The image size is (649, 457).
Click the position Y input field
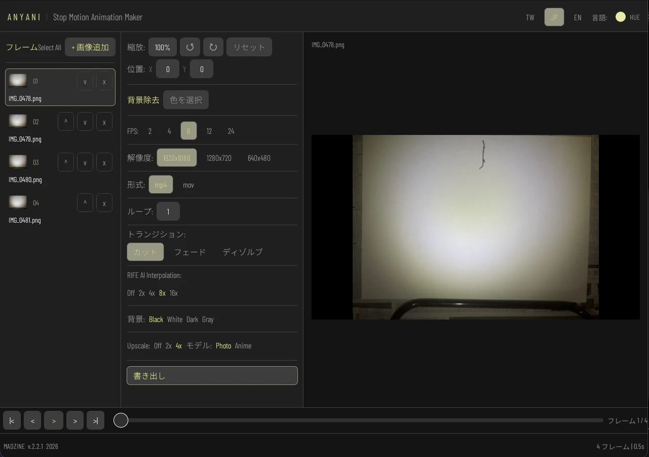[202, 69]
